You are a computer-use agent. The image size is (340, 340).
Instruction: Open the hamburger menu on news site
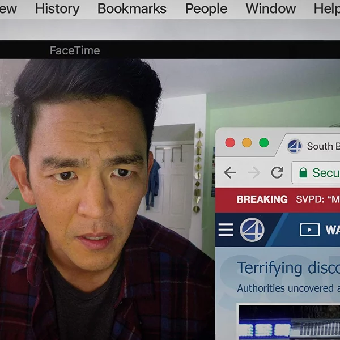[226, 229]
